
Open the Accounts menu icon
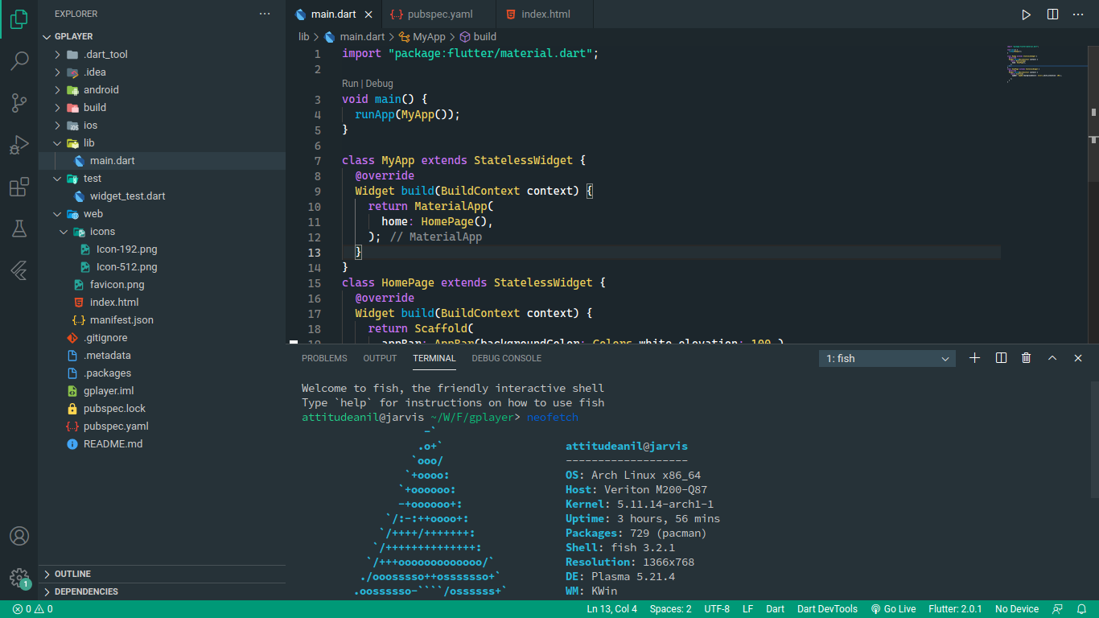[x=19, y=536]
